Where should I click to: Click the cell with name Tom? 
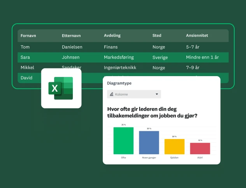(25, 47)
